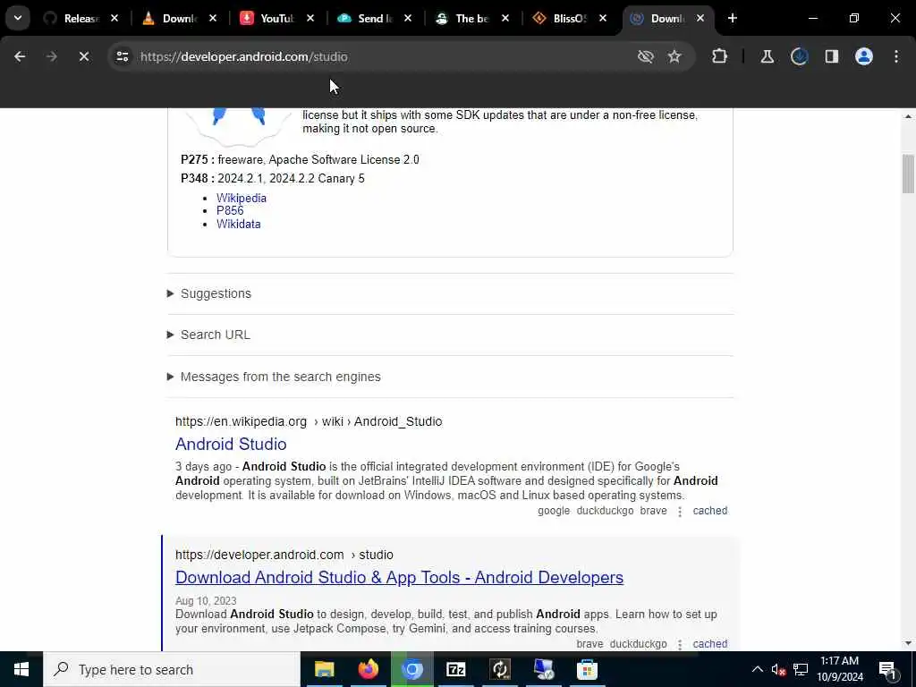Open Download Android Studio & App Tools result
Screen dimensions: 916x687
click(399, 577)
